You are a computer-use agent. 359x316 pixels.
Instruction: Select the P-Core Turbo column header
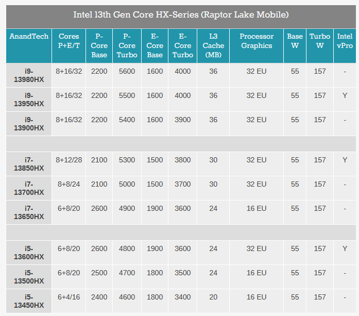127,45
